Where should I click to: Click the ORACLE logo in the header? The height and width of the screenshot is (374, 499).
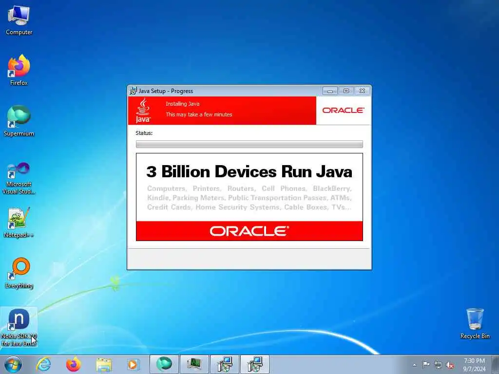343,111
